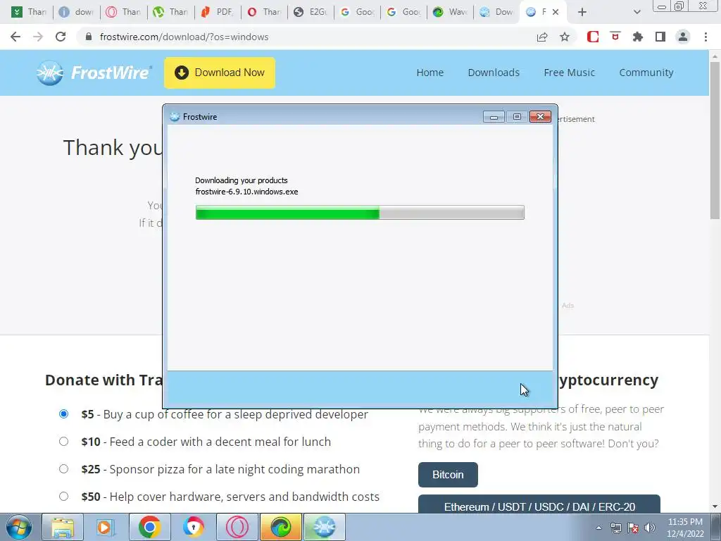
Task: Open the Free Music nav link
Action: (x=569, y=73)
